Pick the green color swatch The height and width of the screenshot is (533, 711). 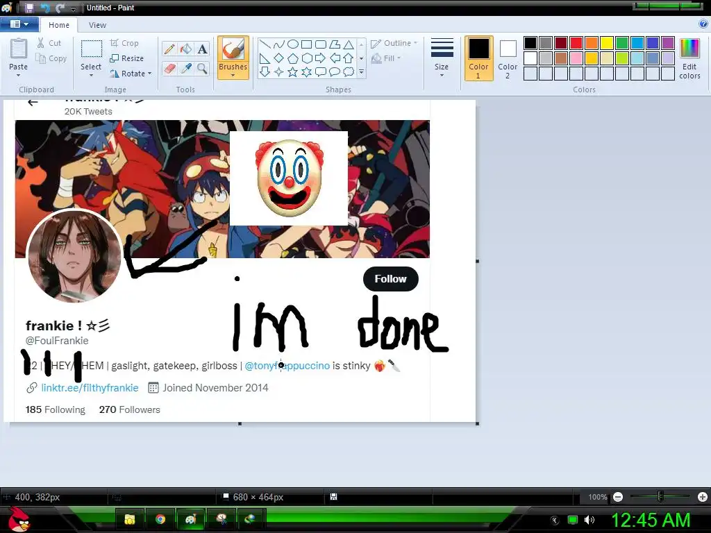point(622,43)
